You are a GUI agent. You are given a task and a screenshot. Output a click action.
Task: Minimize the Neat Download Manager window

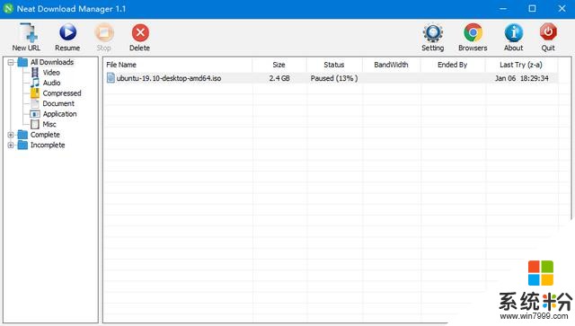pos(503,8)
